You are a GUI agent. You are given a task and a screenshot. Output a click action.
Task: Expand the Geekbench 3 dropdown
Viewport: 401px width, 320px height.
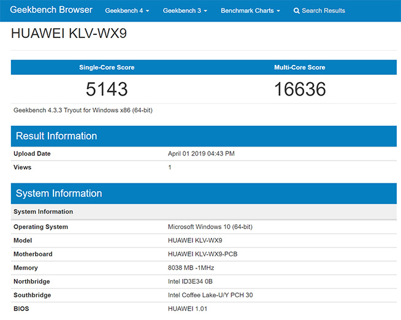coord(185,10)
